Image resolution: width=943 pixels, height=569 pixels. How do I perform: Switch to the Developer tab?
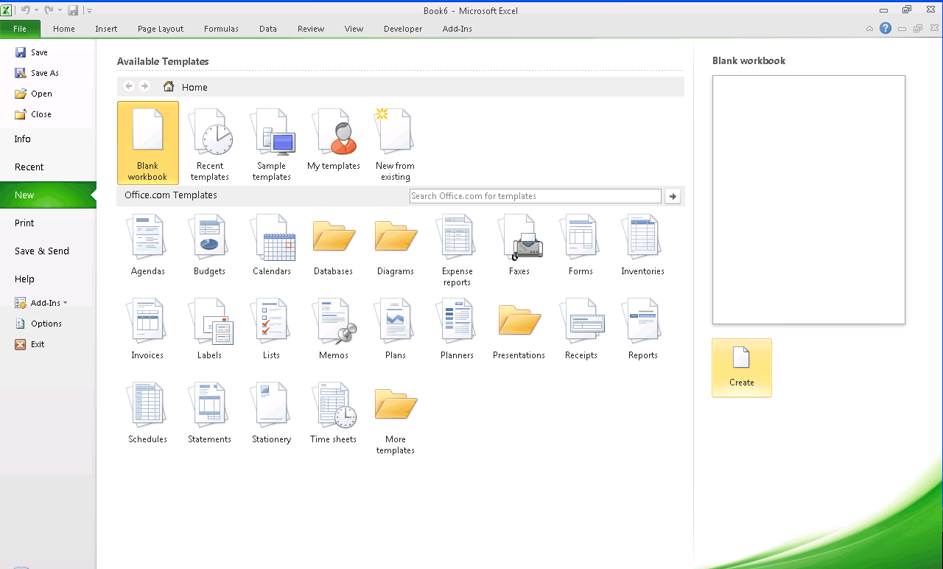pos(403,29)
